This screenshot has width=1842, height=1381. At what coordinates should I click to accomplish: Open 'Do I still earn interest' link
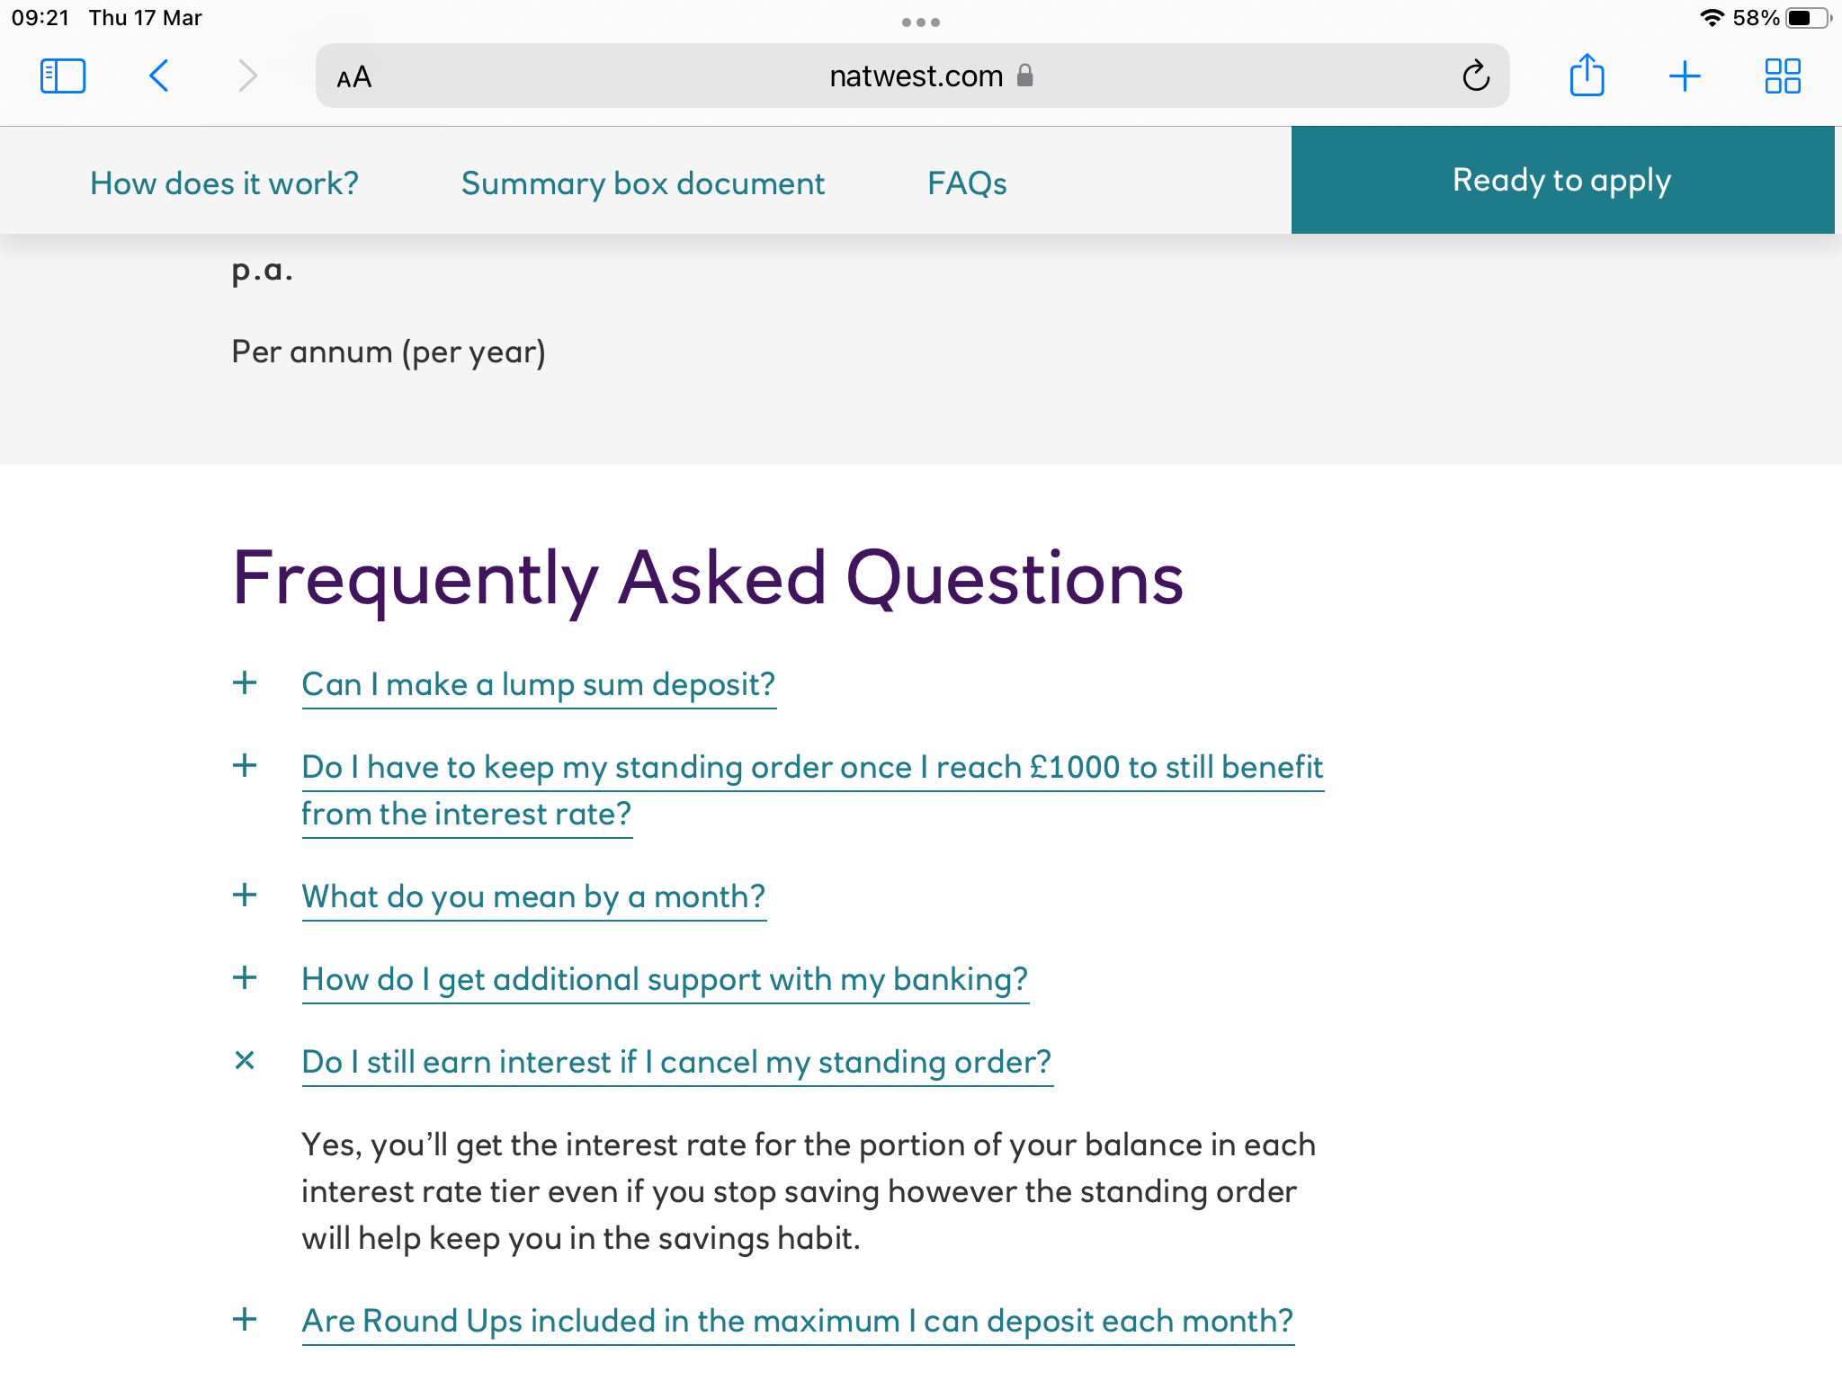tap(676, 1063)
